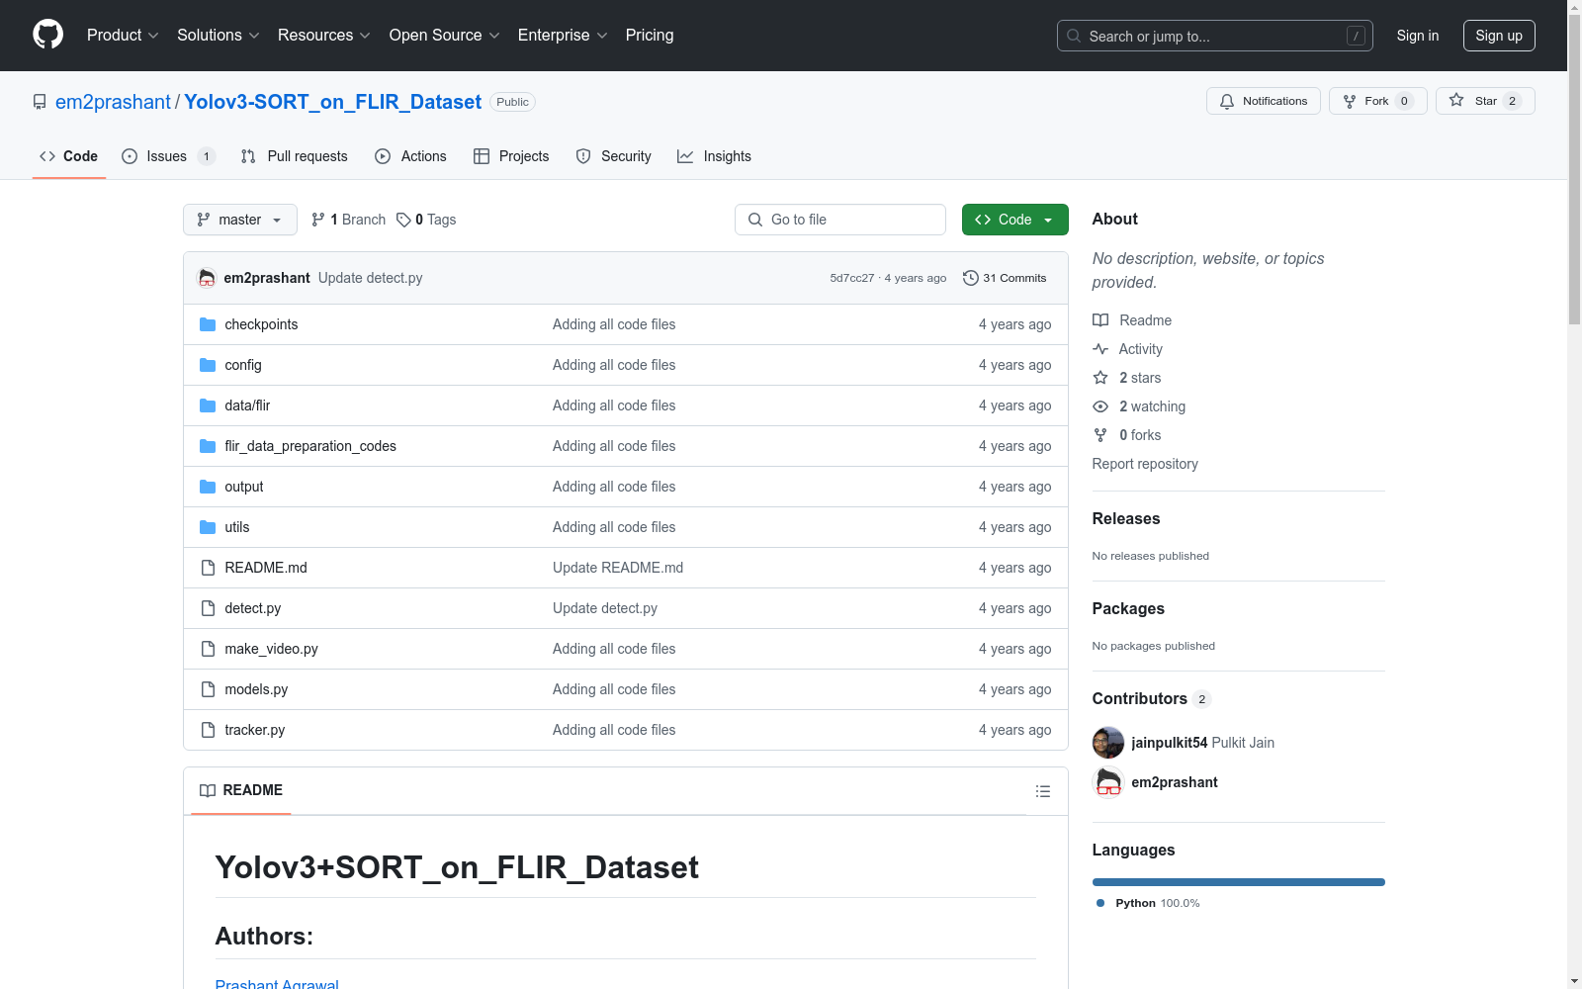Click the star icon in Star button
The height and width of the screenshot is (989, 1582).
point(1456,100)
